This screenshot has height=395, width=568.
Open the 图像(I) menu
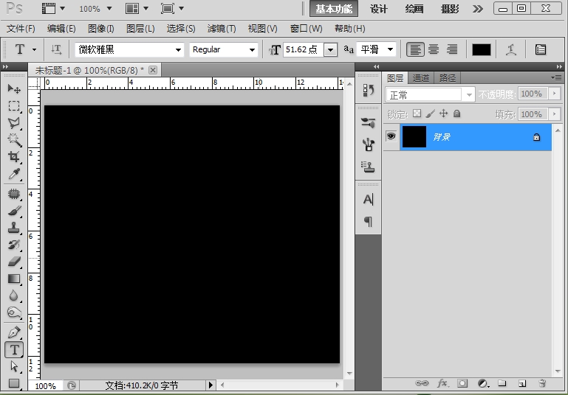tap(100, 29)
